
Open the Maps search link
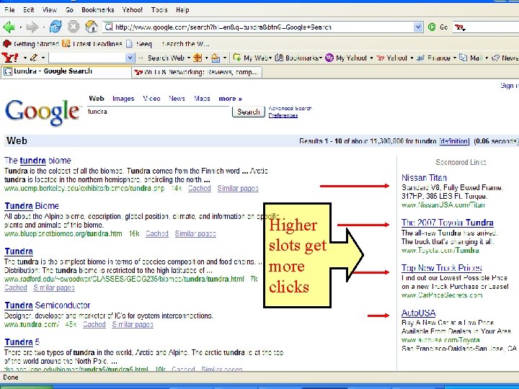(x=202, y=99)
